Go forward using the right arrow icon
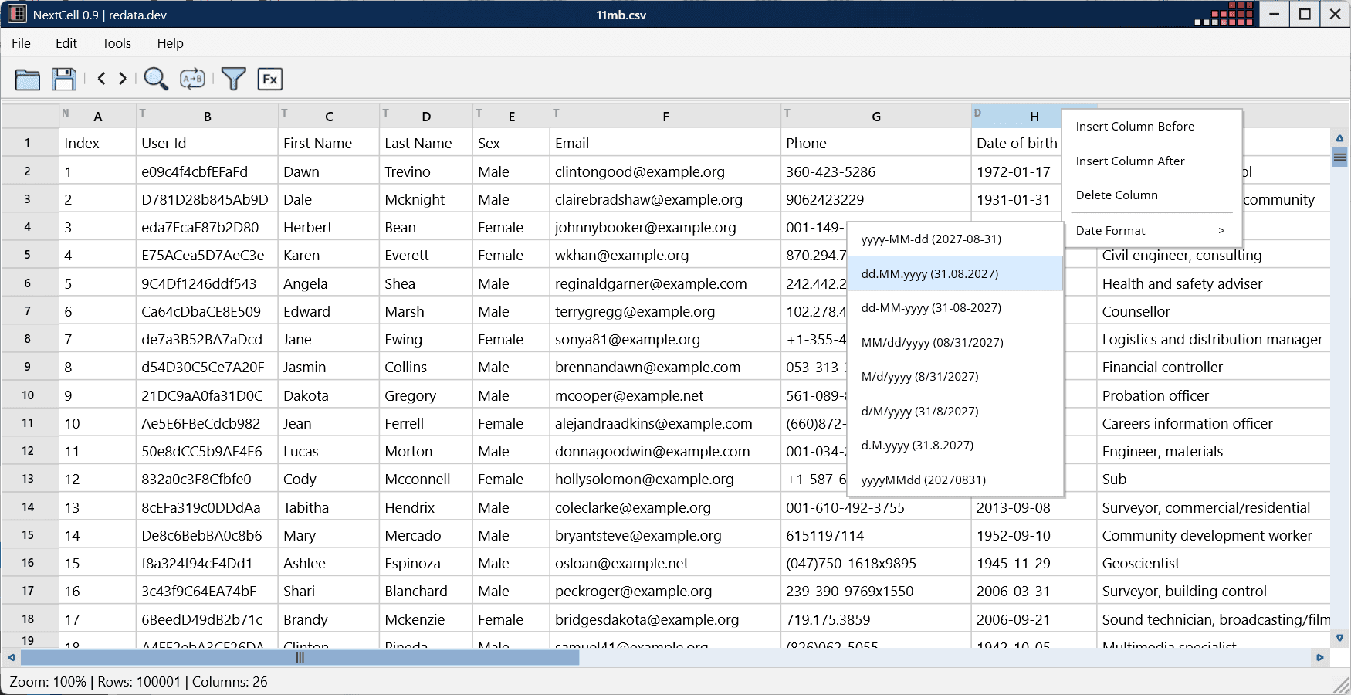This screenshot has height=695, width=1351. point(122,79)
